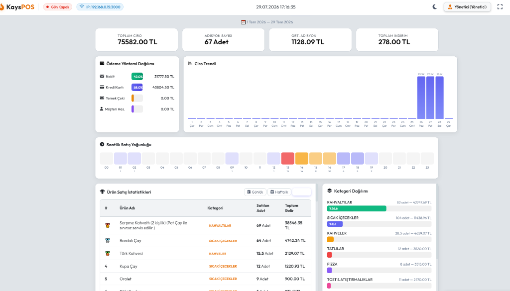Click the Toplam Ciro 75582.00 TL card

(x=136, y=40)
